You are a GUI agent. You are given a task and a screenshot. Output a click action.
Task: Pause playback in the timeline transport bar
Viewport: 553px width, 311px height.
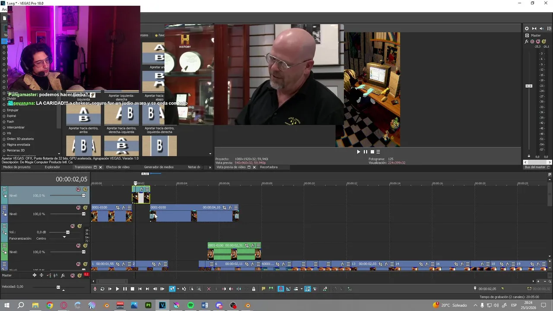tap(125, 289)
